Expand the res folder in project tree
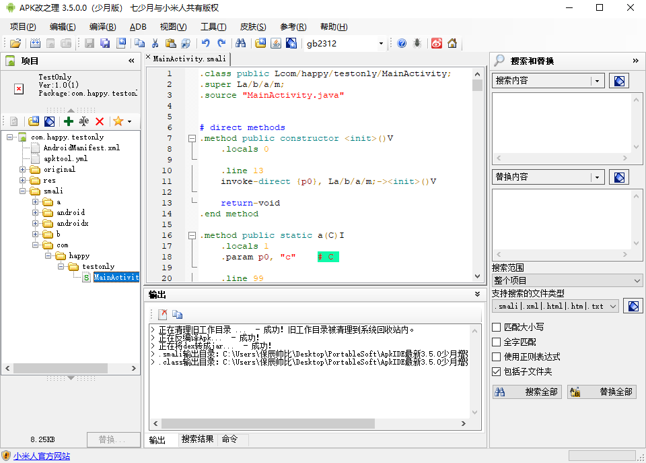Screen dimensions: 646x463 [23, 181]
